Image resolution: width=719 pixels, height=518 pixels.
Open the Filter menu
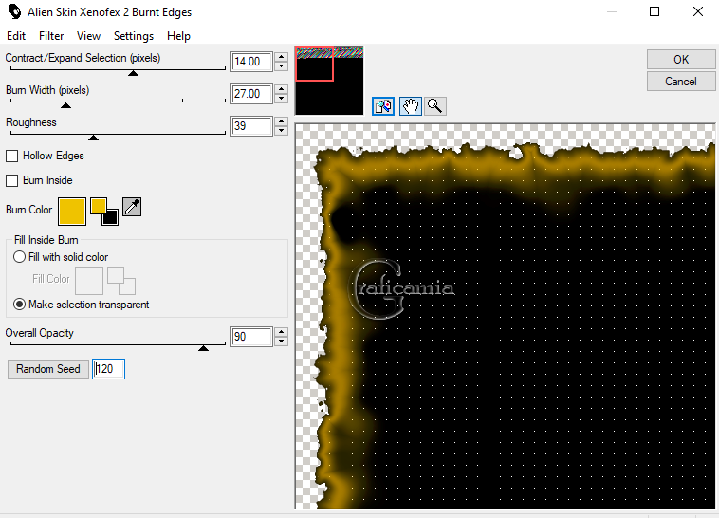click(51, 36)
